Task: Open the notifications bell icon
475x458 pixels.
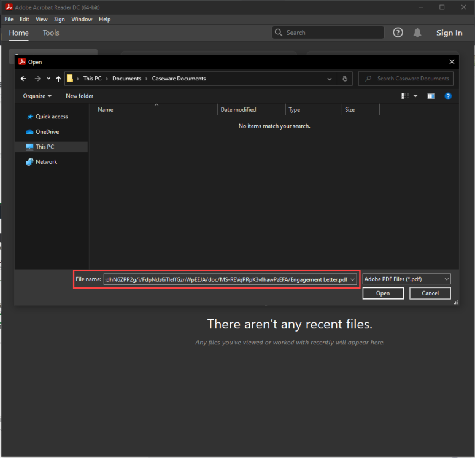Action: pyautogui.click(x=417, y=33)
